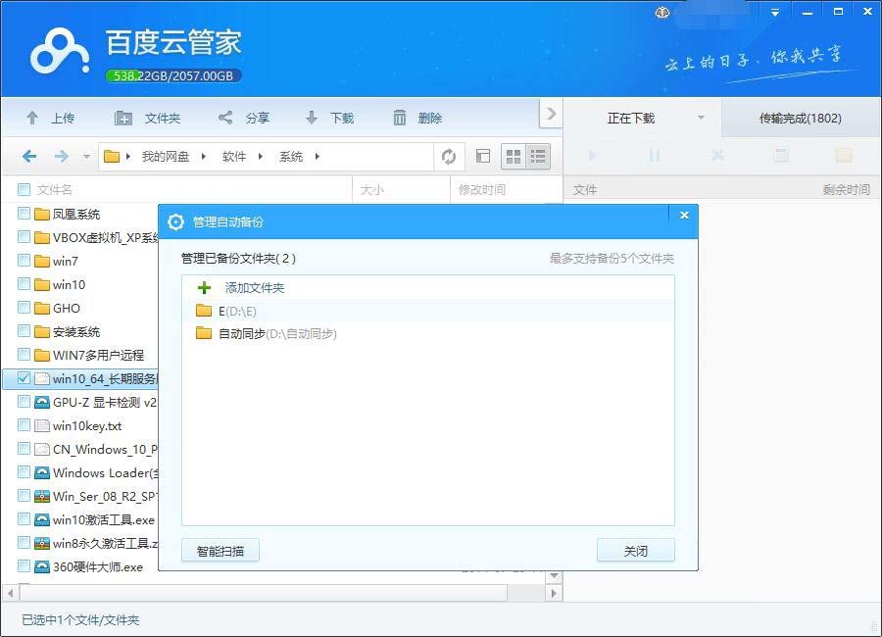Open the WIN7多用户远程 folder
Viewport: 882px width, 637px height.
[89, 355]
